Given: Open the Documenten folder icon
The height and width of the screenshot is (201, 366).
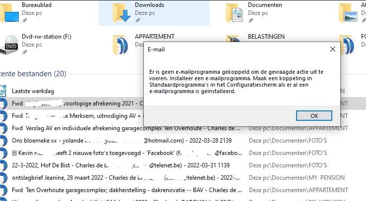Looking at the screenshot, I should [234, 12].
